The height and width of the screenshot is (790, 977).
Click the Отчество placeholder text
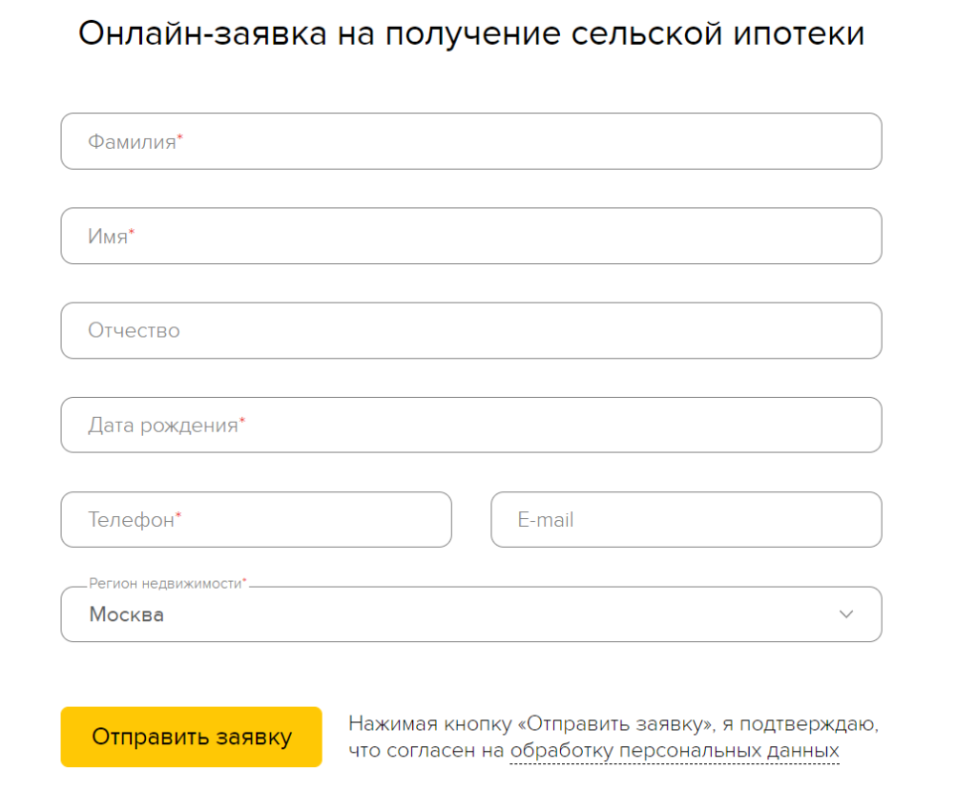tap(134, 331)
